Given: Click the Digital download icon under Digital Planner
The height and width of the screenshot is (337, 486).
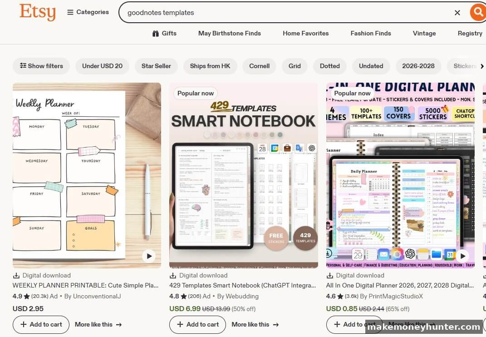Looking at the screenshot, I should pos(330,275).
